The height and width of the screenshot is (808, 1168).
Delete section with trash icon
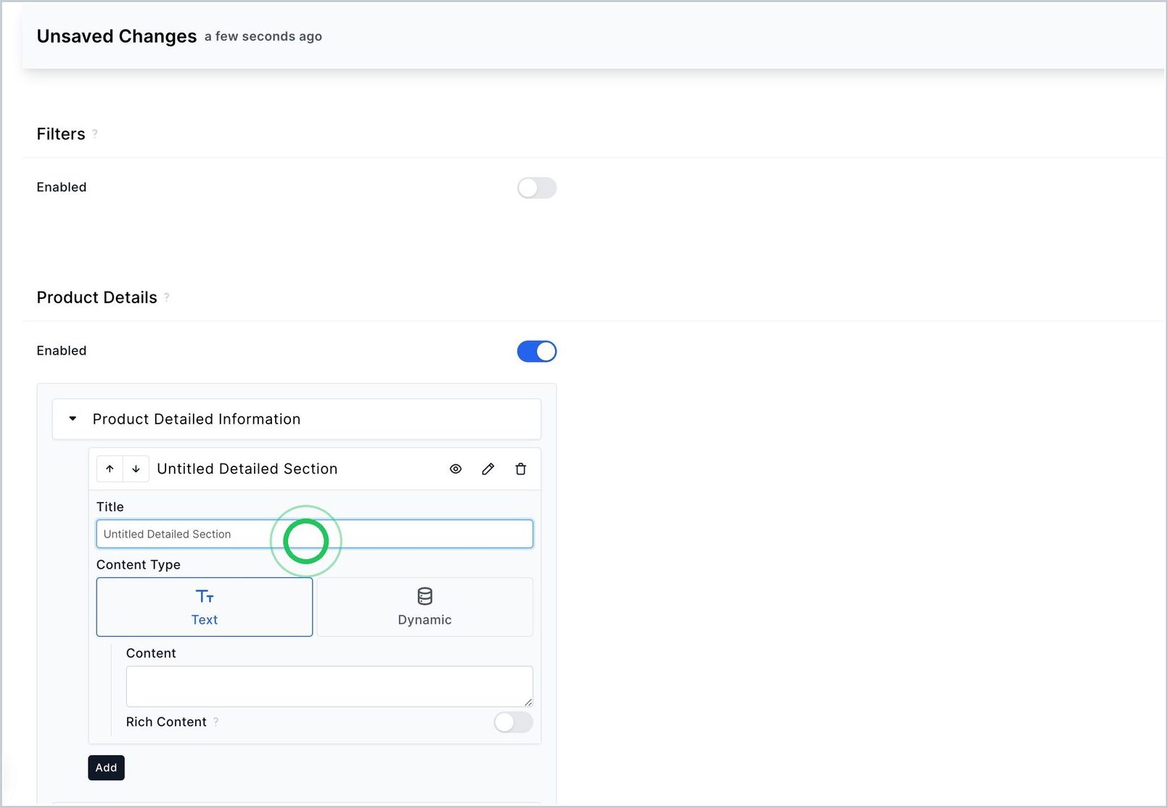tap(521, 469)
